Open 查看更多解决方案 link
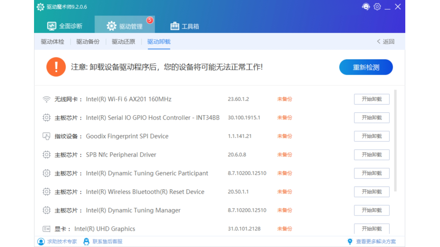 click(376, 242)
